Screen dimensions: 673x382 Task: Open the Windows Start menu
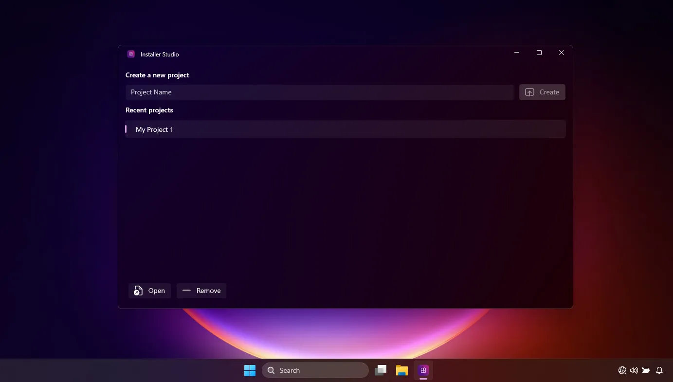click(250, 370)
